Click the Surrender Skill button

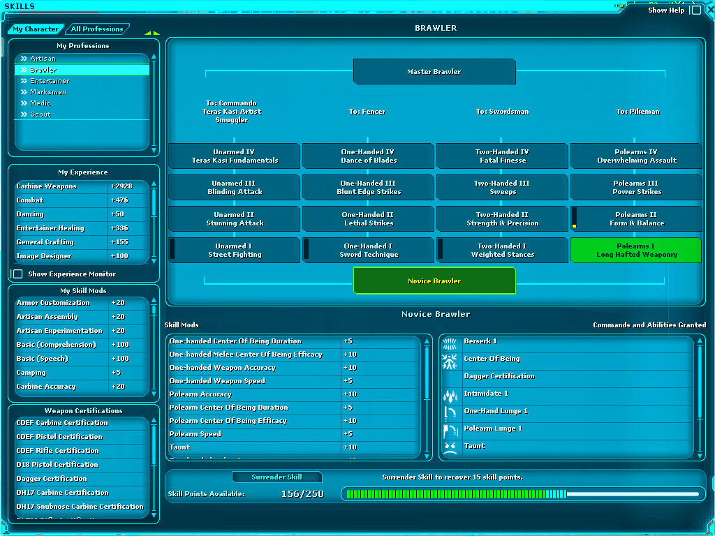coord(277,477)
